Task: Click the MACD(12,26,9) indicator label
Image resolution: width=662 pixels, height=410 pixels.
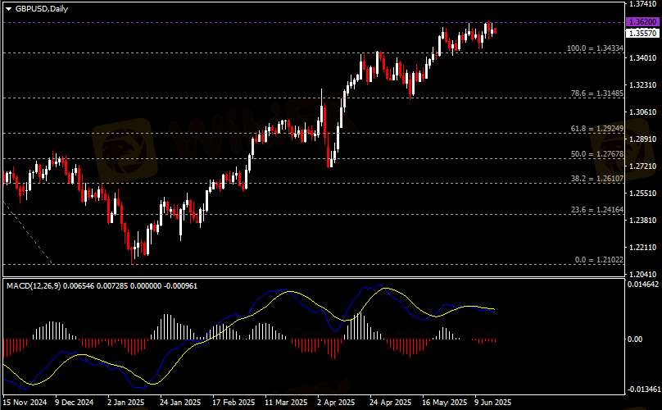Action: pos(34,286)
